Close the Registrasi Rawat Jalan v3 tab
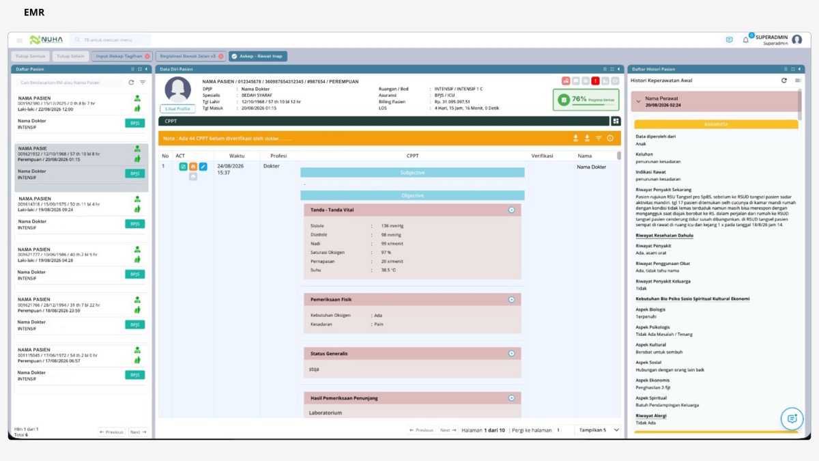Viewport: 819px width, 461px height. tap(220, 56)
